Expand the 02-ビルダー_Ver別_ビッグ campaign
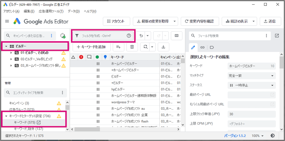The height and width of the screenshot is (141, 285). 11,59
